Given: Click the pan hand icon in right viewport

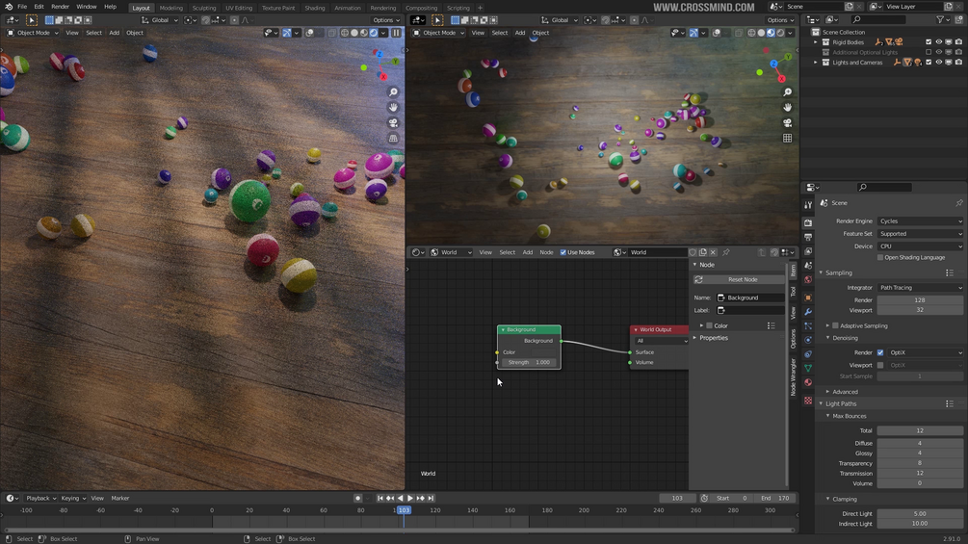Looking at the screenshot, I should pyautogui.click(x=787, y=107).
